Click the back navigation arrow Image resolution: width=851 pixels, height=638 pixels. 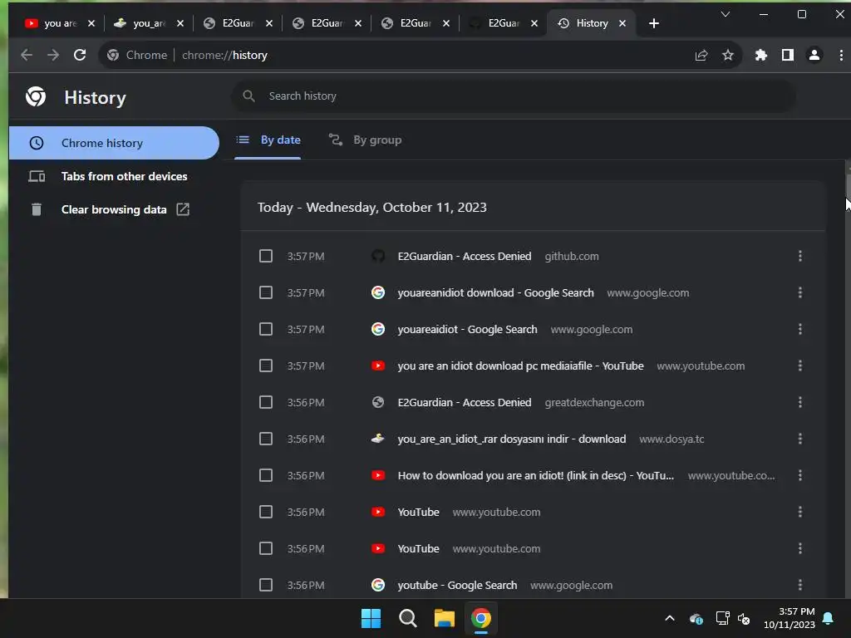tap(26, 55)
